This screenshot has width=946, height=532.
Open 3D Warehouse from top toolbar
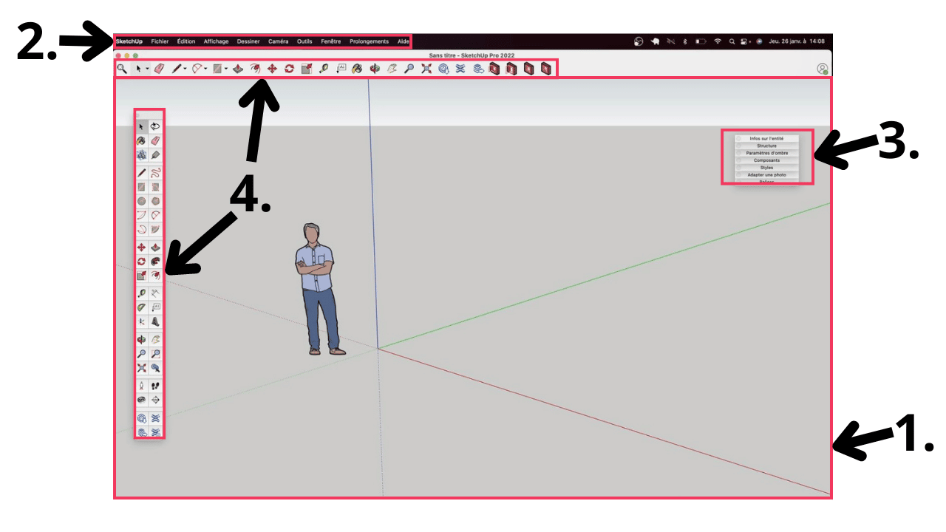pyautogui.click(x=443, y=69)
